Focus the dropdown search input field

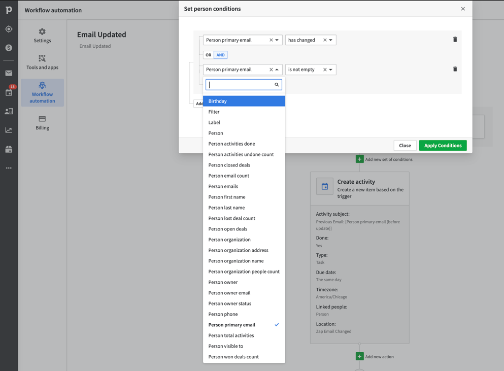(244, 85)
